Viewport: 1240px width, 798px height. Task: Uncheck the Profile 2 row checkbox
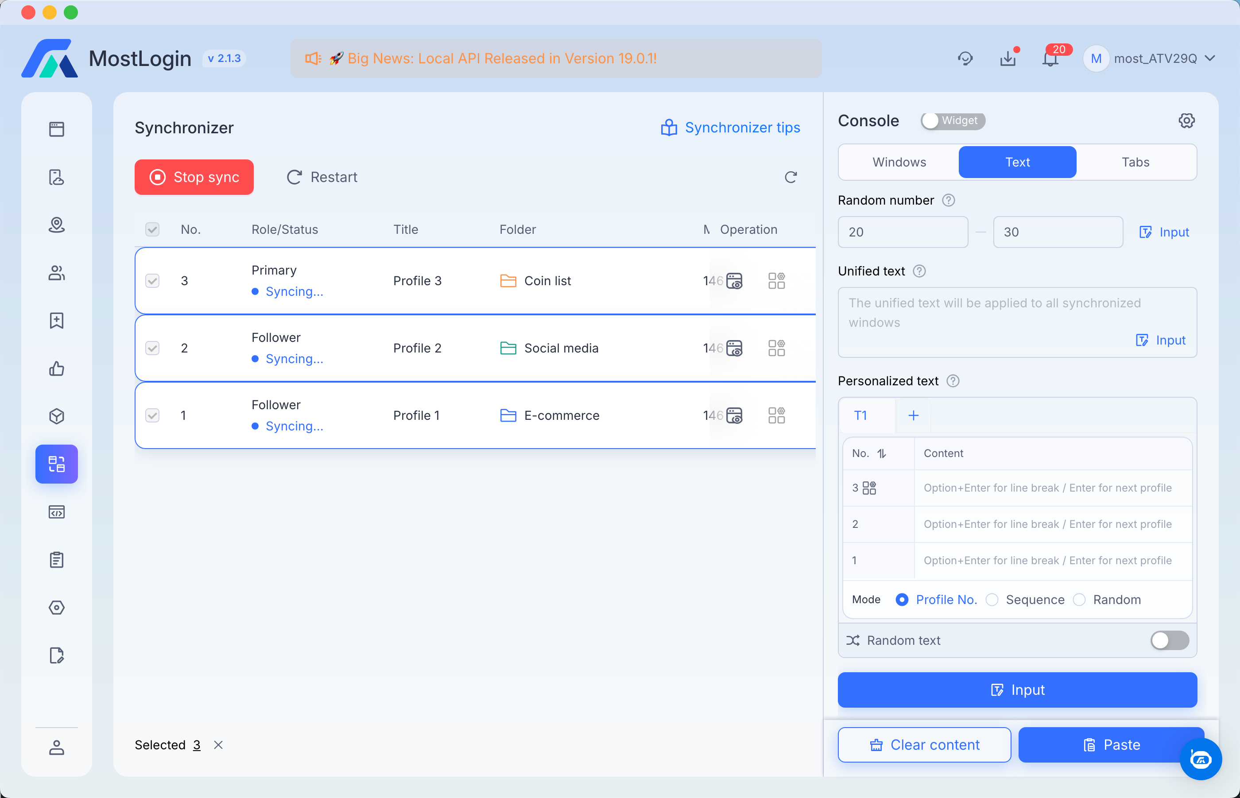coord(152,348)
